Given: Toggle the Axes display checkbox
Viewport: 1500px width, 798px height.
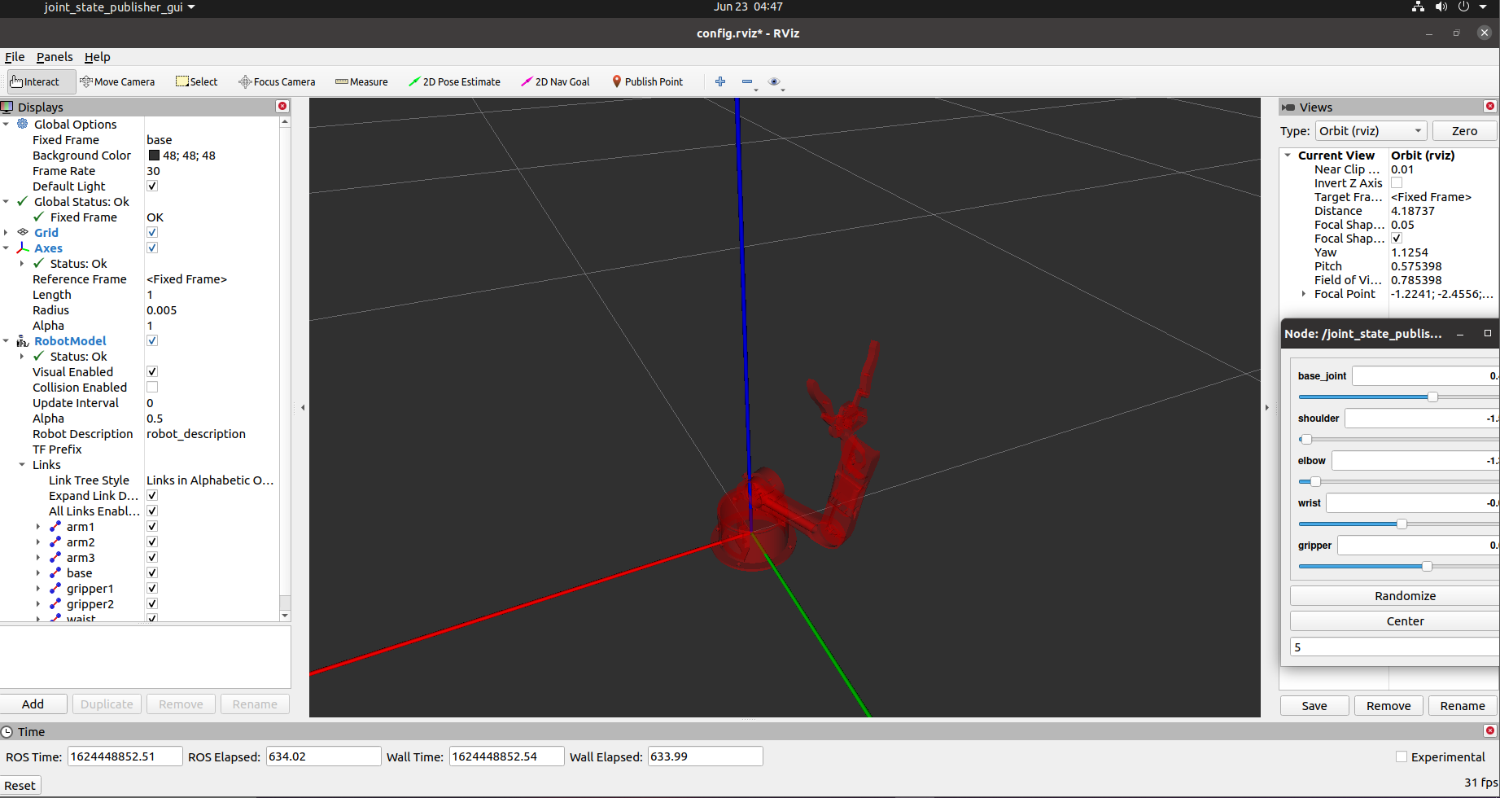Looking at the screenshot, I should click(152, 248).
